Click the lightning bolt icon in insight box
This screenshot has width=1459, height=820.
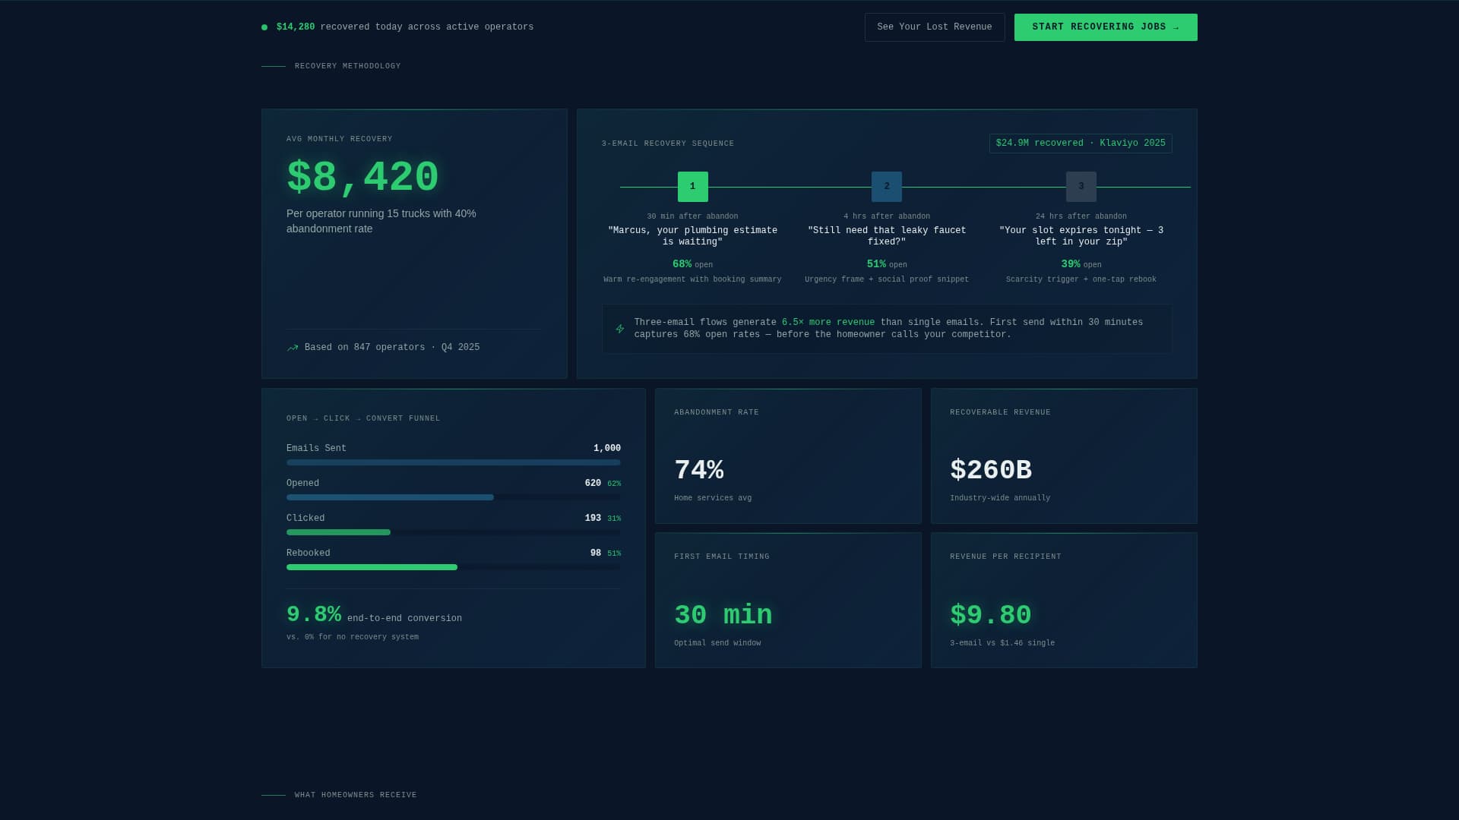click(x=620, y=329)
